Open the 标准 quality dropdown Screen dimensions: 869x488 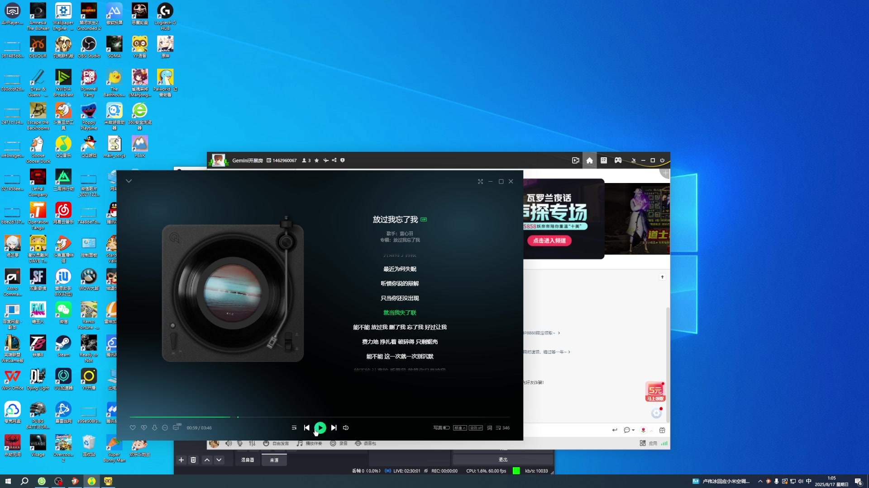(460, 427)
